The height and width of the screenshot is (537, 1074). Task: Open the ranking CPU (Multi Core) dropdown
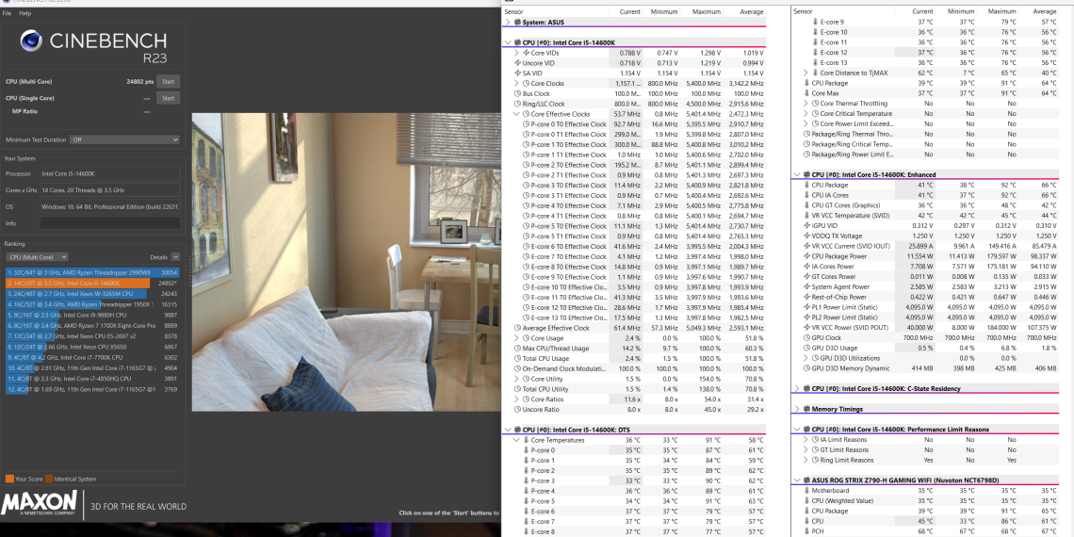click(37, 257)
